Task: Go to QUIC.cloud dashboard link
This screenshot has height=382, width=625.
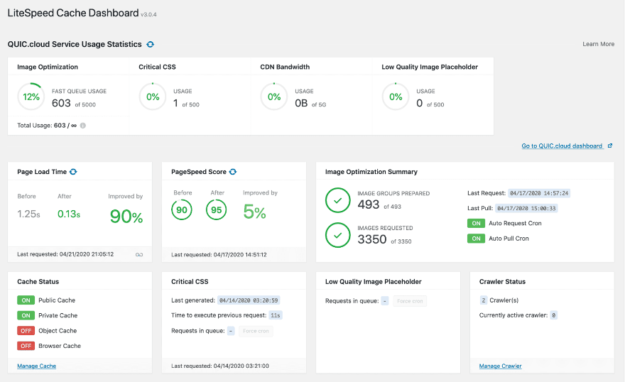Action: click(x=562, y=146)
